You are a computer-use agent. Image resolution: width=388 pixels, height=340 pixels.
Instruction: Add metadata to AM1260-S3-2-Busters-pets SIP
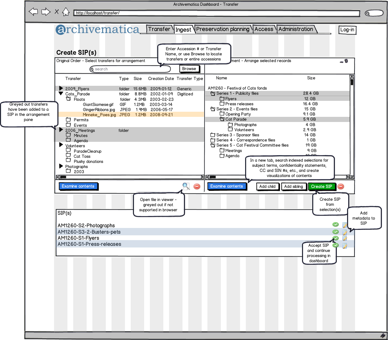pyautogui.click(x=345, y=232)
